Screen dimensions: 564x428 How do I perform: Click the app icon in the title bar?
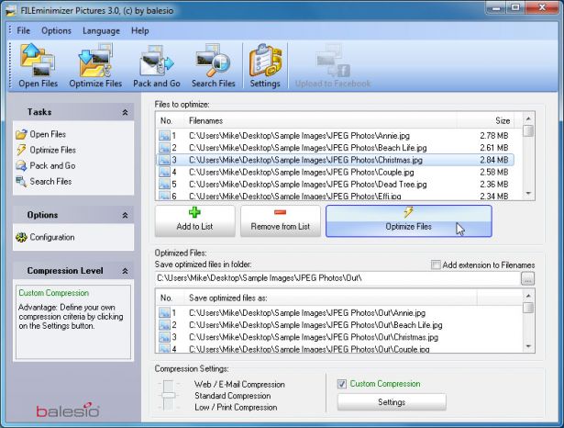[10, 10]
